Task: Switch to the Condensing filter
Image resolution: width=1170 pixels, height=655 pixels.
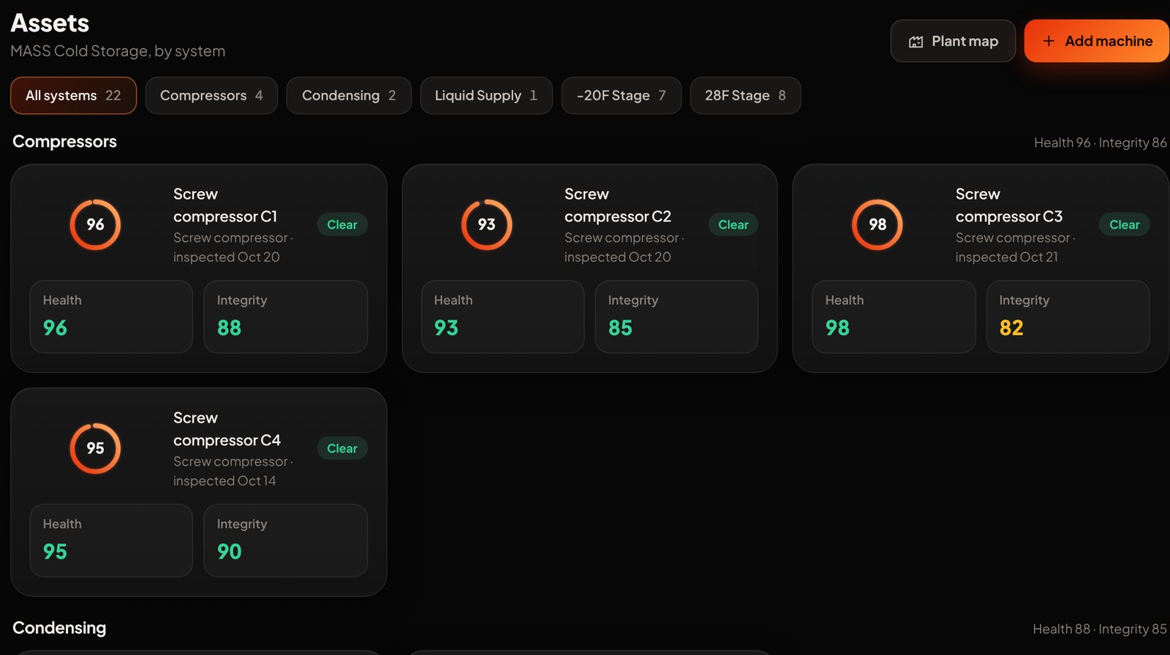Action: point(349,96)
